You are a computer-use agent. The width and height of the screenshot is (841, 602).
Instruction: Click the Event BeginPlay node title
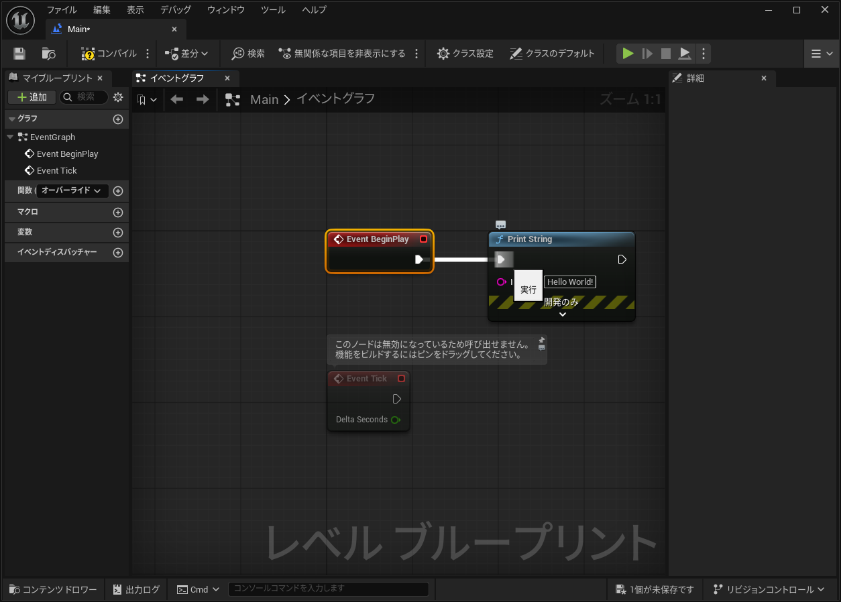tap(378, 239)
